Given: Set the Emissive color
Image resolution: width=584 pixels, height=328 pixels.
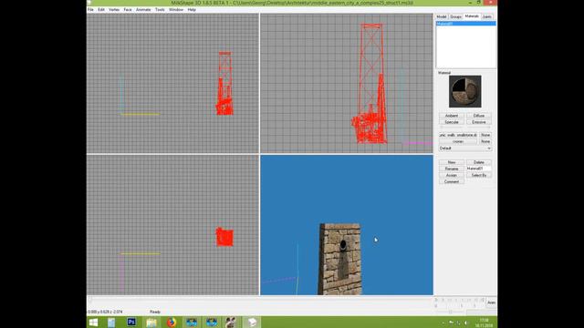Looking at the screenshot, I should tap(478, 122).
